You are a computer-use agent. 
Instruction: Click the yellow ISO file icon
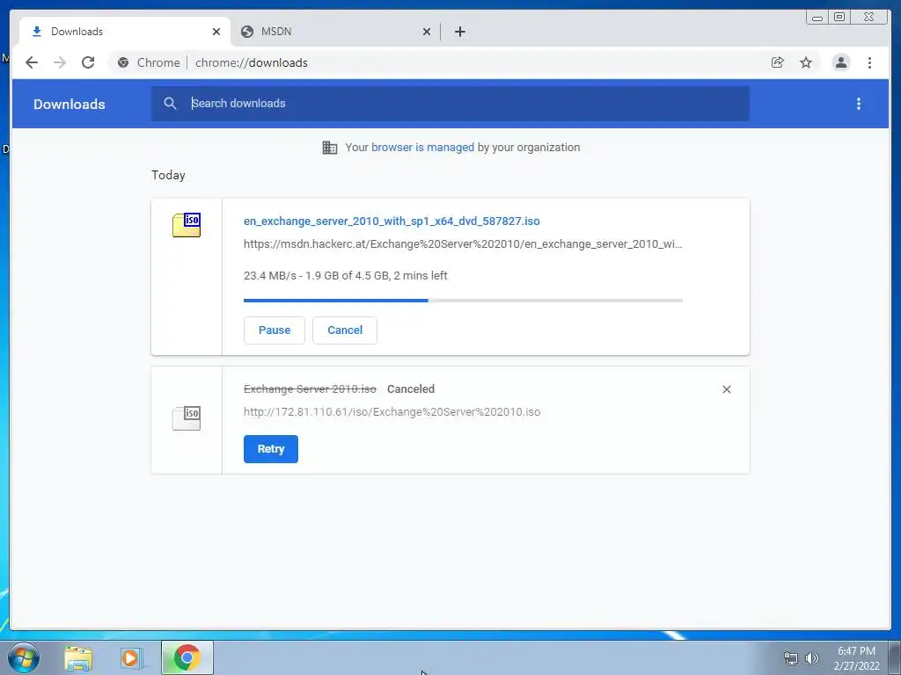(187, 224)
